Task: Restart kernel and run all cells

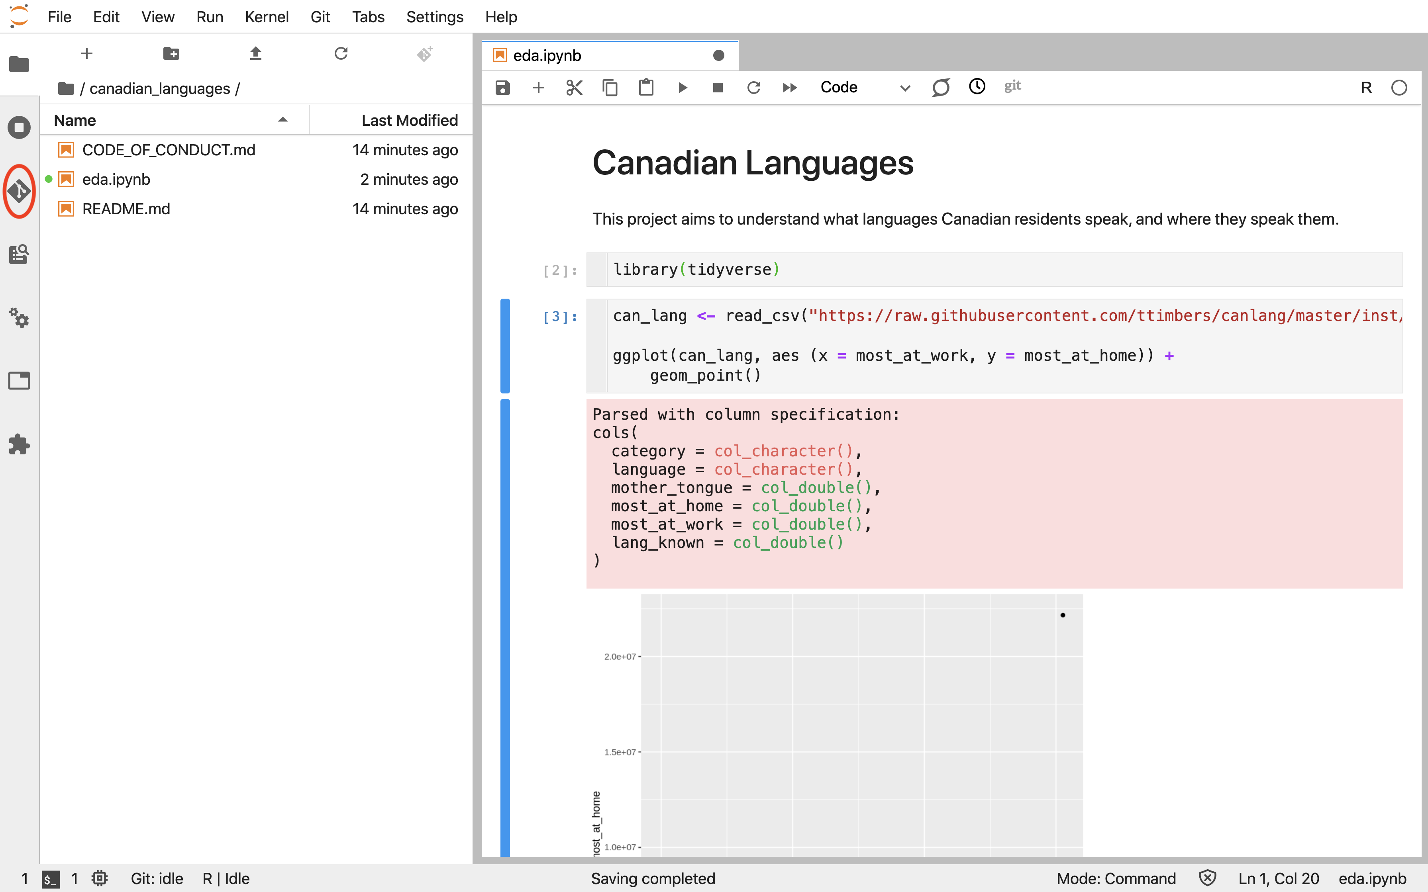Action: click(790, 88)
